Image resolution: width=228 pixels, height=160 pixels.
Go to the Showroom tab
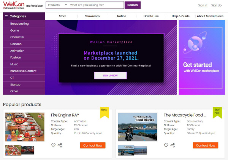(x=92, y=16)
